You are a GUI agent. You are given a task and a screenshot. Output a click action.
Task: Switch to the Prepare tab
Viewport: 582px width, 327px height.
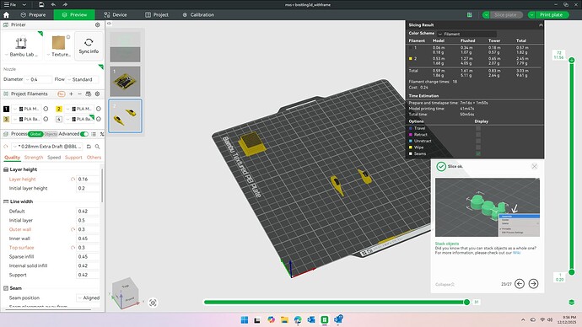[33, 15]
